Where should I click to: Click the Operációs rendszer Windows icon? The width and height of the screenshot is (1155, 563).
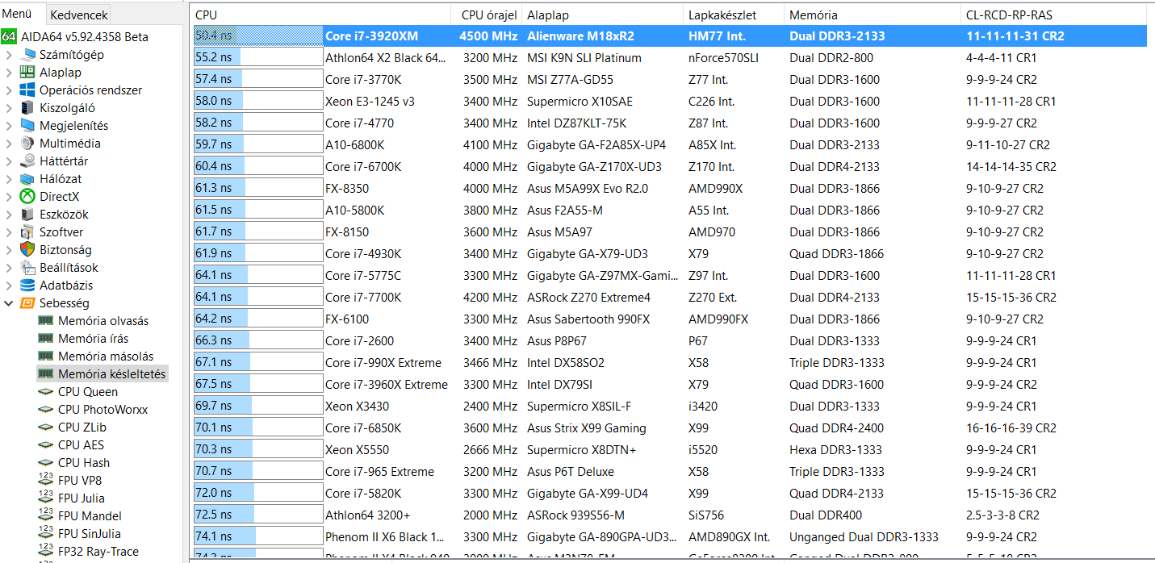(x=27, y=90)
